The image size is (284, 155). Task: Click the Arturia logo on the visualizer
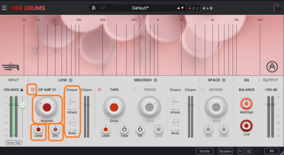pyautogui.click(x=272, y=67)
